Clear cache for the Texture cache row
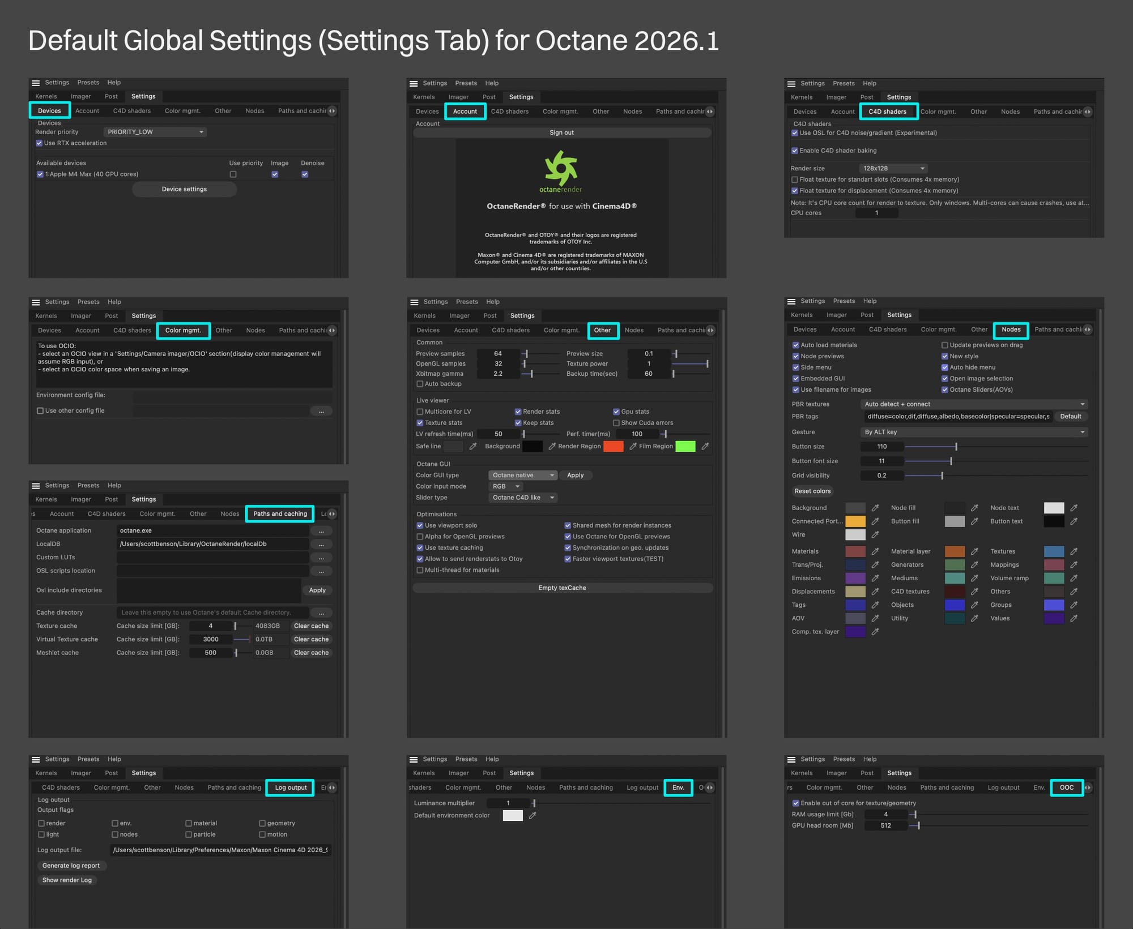 tap(311, 626)
